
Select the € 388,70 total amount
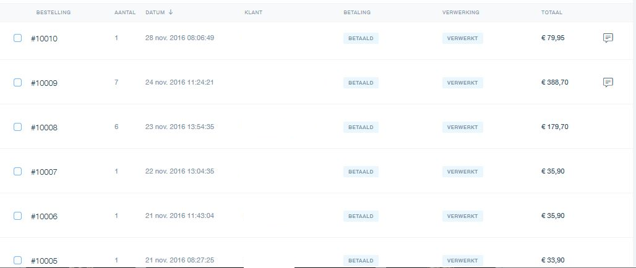tap(555, 82)
